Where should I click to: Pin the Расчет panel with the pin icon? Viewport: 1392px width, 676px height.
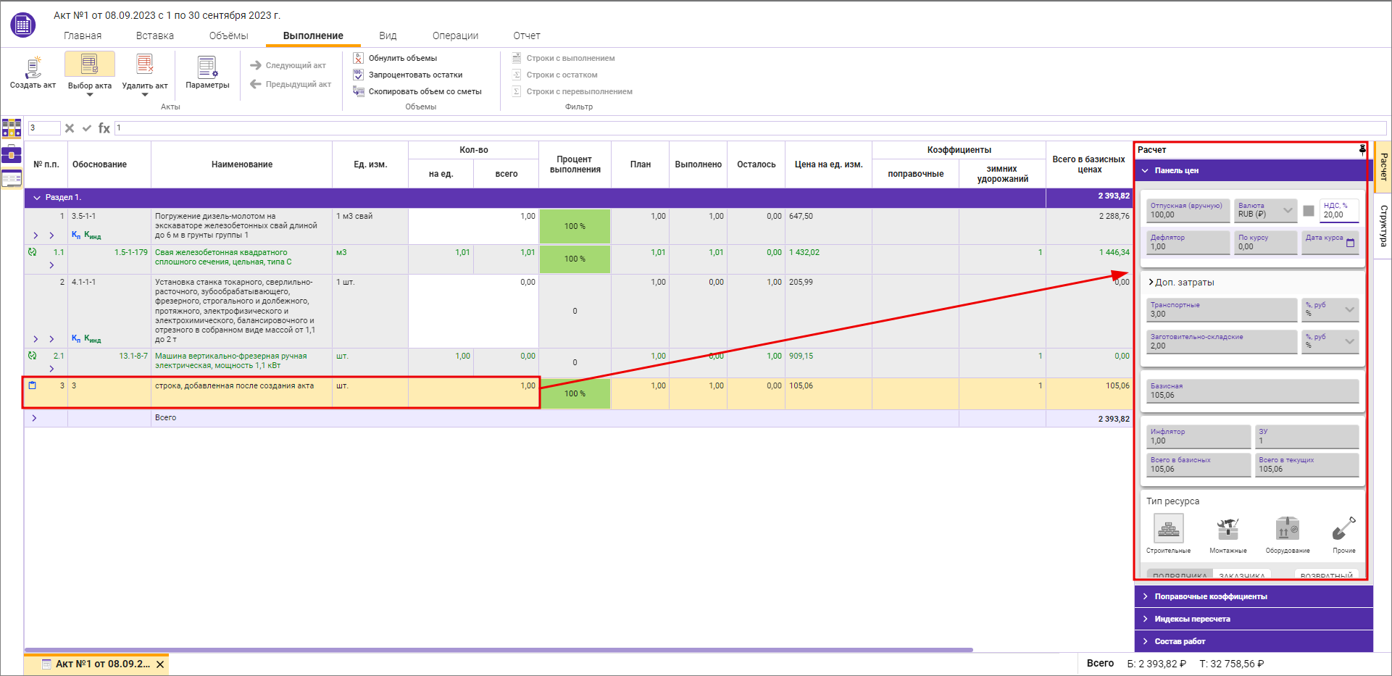[x=1362, y=149]
